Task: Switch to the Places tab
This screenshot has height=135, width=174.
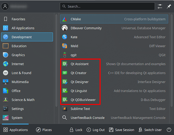Action: click(x=44, y=130)
